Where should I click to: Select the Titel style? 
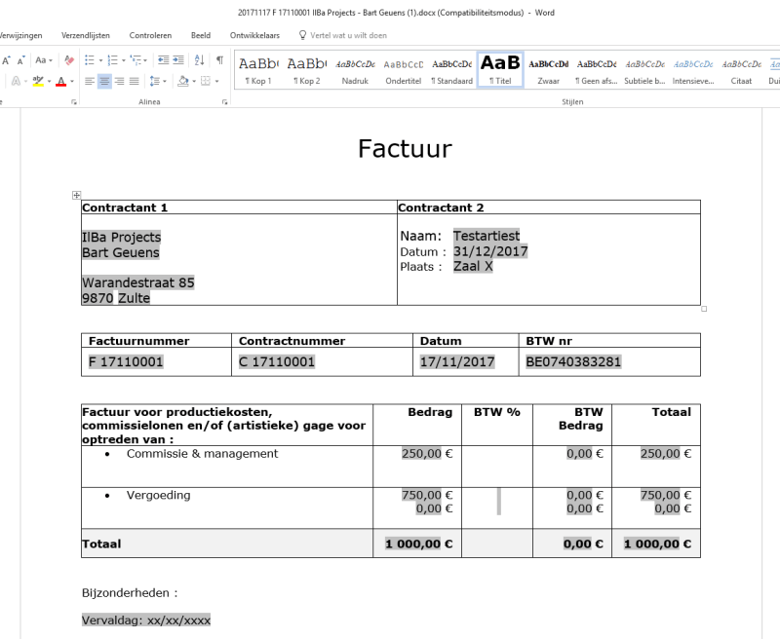pos(500,70)
